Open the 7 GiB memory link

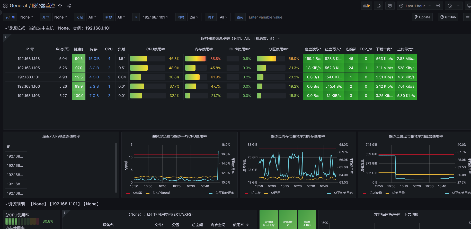tap(94, 96)
